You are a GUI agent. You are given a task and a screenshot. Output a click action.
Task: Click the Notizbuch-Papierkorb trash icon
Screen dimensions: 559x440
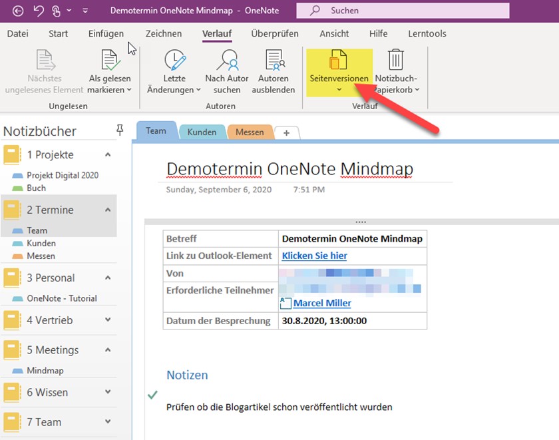[x=396, y=59]
